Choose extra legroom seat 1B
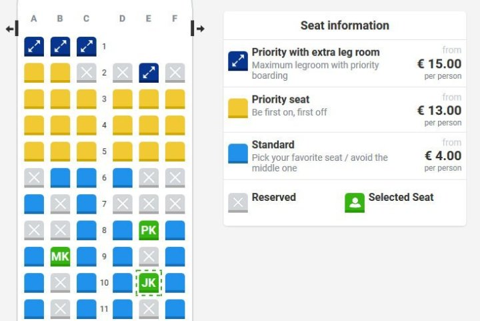This screenshot has width=480, height=321. pos(60,46)
